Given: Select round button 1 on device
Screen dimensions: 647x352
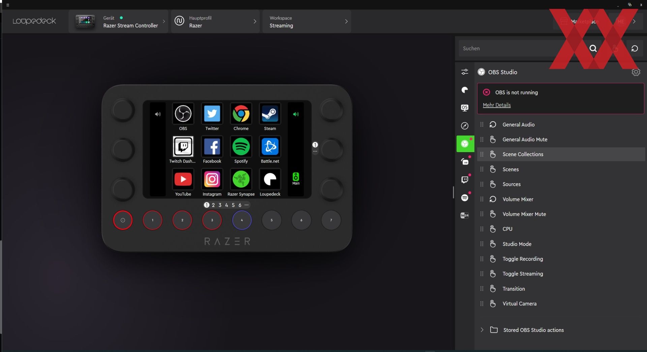Looking at the screenshot, I should click(x=153, y=220).
